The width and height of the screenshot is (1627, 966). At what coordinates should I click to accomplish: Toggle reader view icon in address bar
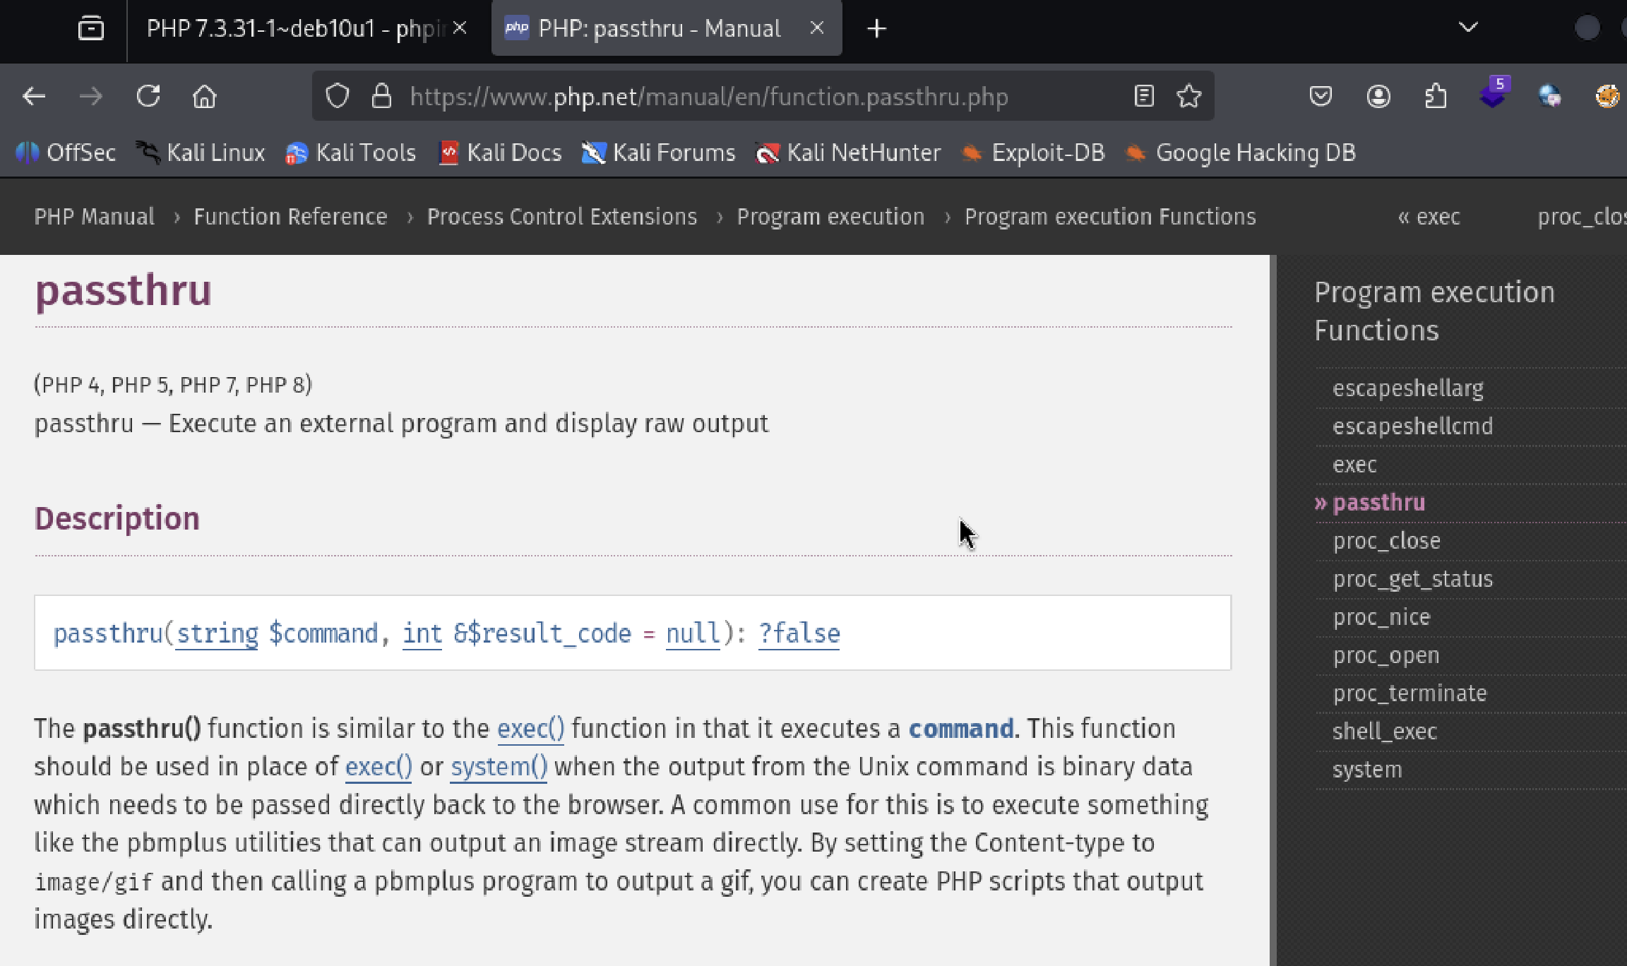click(1144, 96)
